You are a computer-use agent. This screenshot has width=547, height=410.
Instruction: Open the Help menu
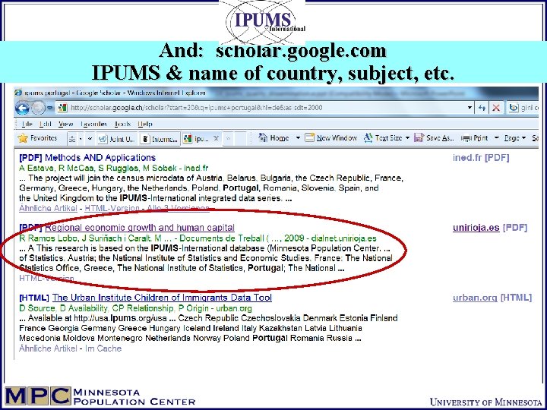(145, 124)
